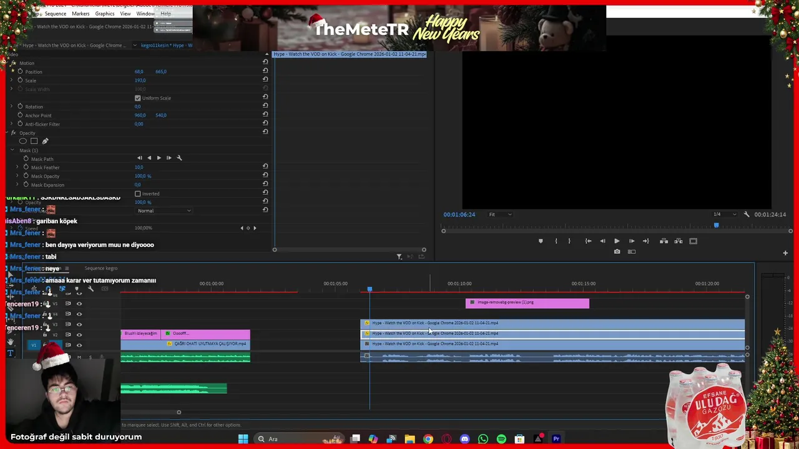Click the Effect Controls filter icon
The width and height of the screenshot is (799, 449).
[x=399, y=256]
